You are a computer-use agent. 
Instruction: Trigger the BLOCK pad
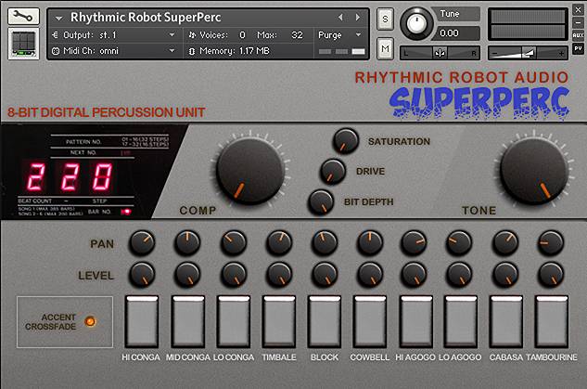tap(325, 321)
